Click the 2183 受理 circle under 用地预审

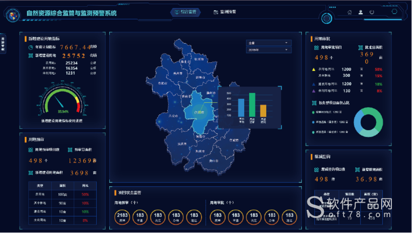(x=123, y=217)
